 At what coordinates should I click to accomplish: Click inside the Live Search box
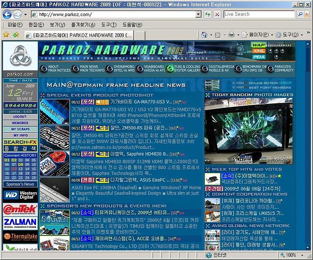[259, 14]
